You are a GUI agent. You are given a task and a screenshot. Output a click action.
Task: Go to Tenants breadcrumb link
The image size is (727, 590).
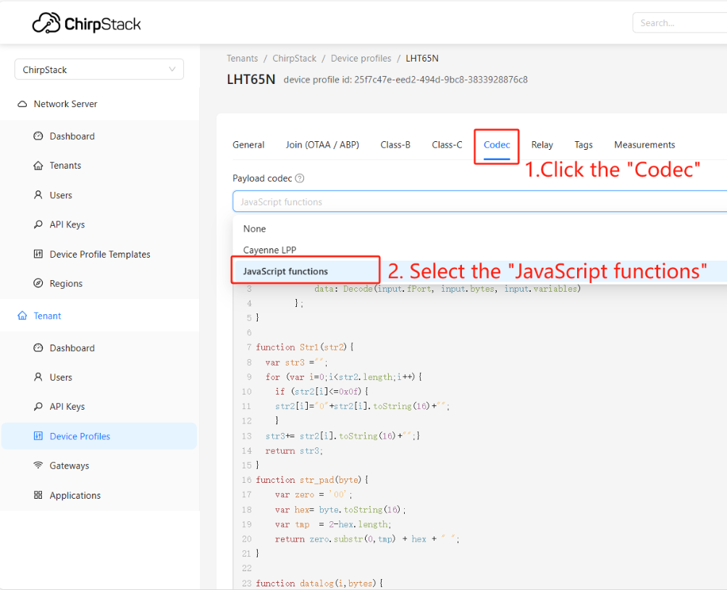click(242, 59)
